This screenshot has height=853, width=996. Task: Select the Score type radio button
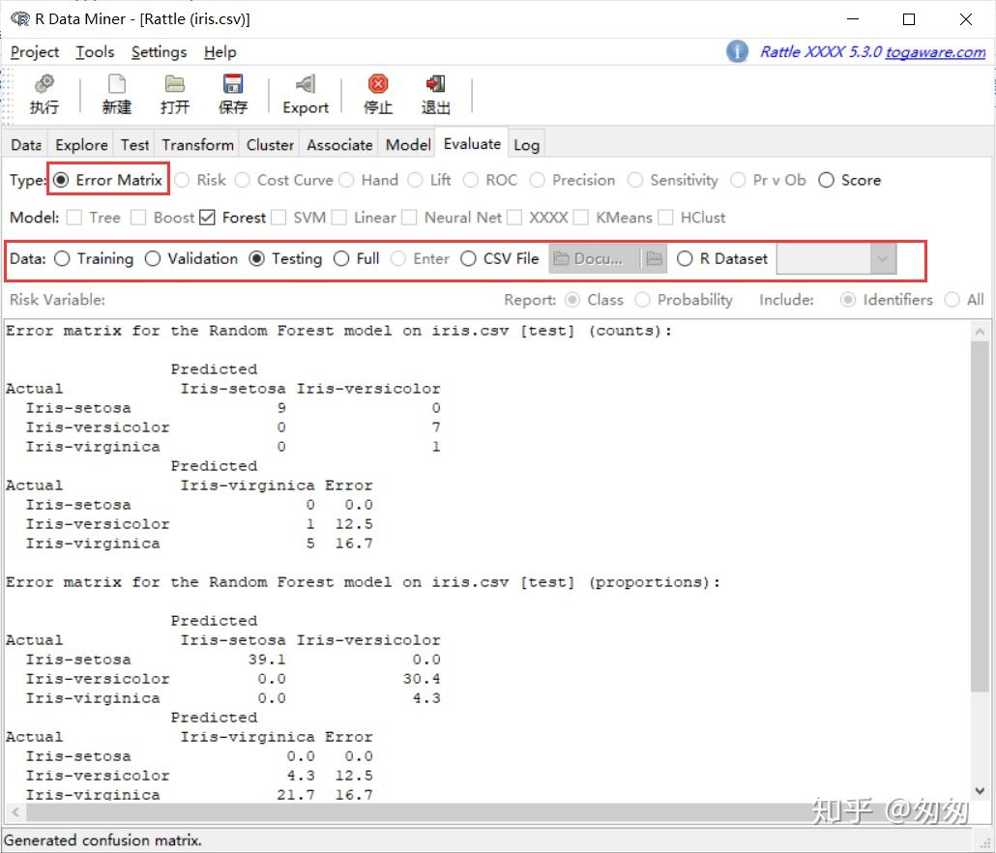pyautogui.click(x=826, y=181)
